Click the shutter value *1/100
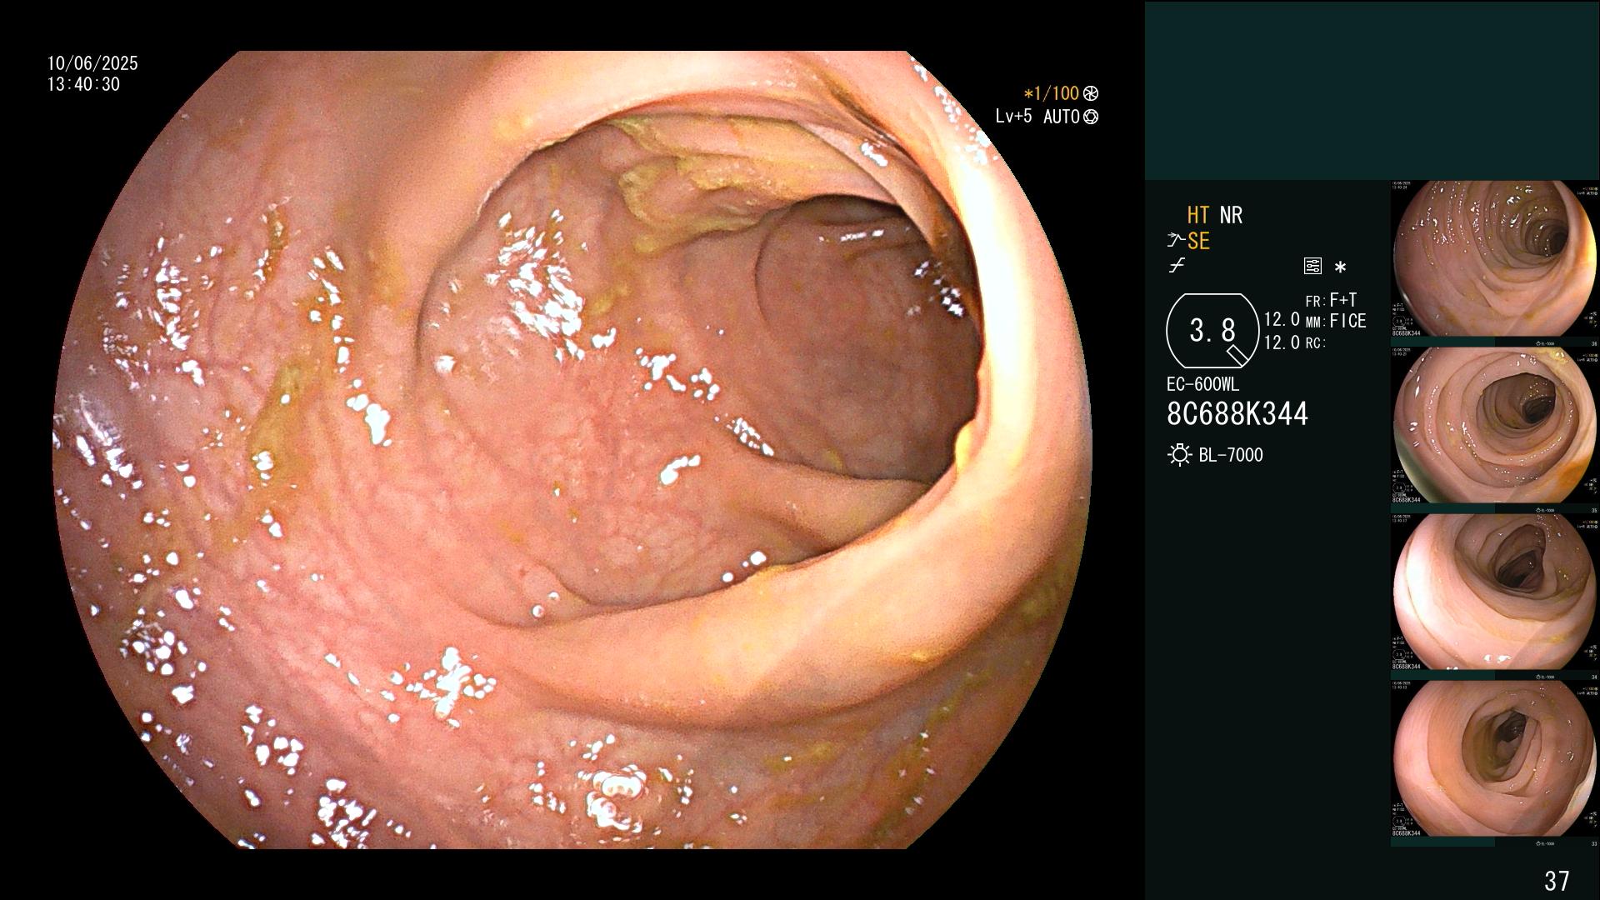The height and width of the screenshot is (900, 1600). click(x=1051, y=93)
